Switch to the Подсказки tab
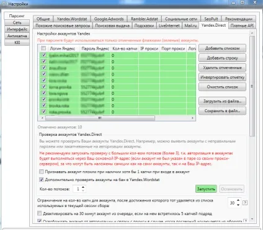This screenshot has width=263, height=230. point(144,25)
